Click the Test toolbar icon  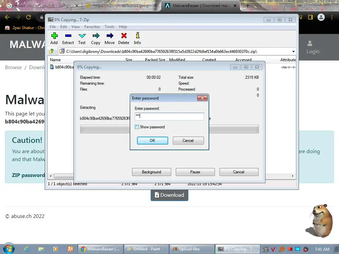click(82, 38)
